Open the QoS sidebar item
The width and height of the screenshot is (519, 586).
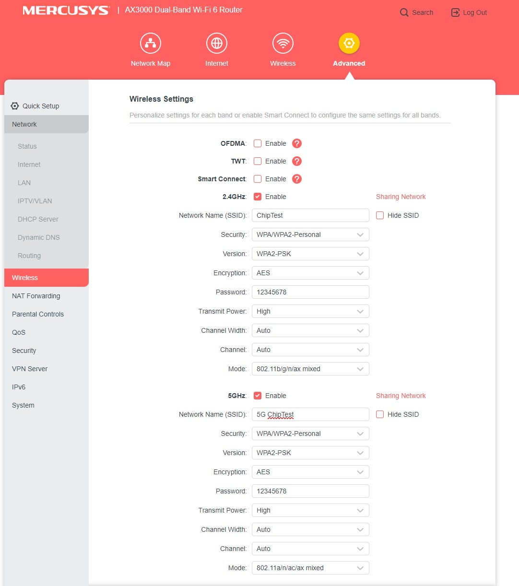click(x=19, y=332)
